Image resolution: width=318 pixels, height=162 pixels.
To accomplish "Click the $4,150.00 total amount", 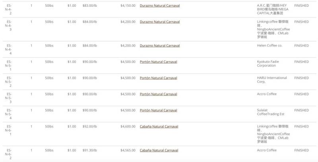I will click(x=128, y=6).
